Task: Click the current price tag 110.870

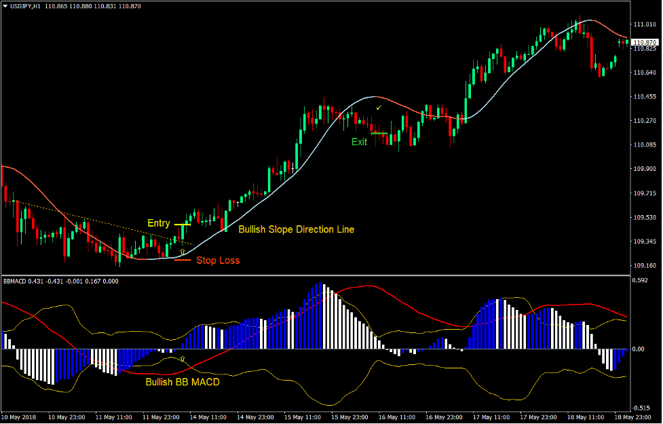Action: (x=645, y=42)
